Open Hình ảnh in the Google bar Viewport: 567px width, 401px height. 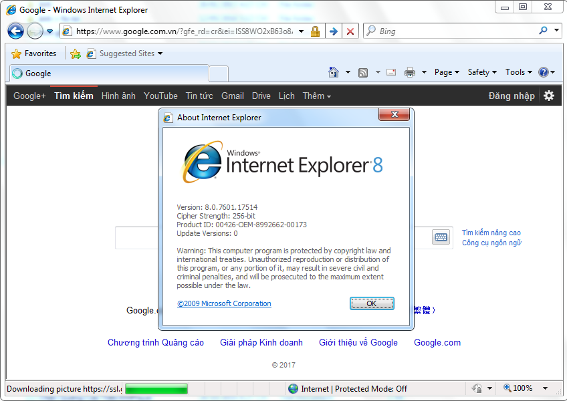pos(118,96)
